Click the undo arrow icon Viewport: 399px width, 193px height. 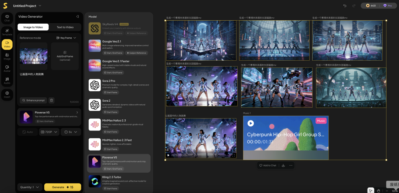tap(345, 6)
